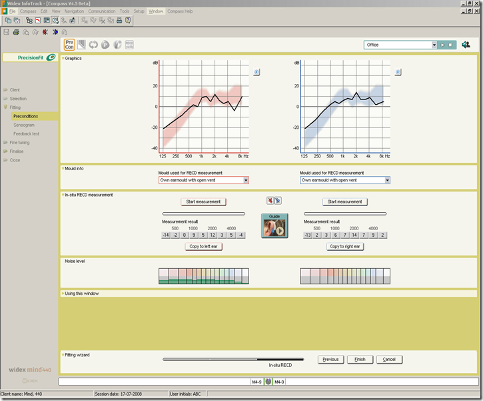Click the Finish wizard button
The image size is (483, 401).
(x=360, y=360)
